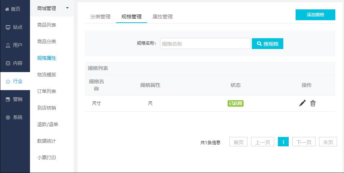Click the 下一页 pagination button
The width and height of the screenshot is (344, 173).
pos(304,142)
